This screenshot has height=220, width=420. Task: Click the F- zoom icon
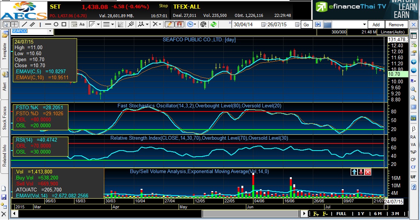point(325,214)
